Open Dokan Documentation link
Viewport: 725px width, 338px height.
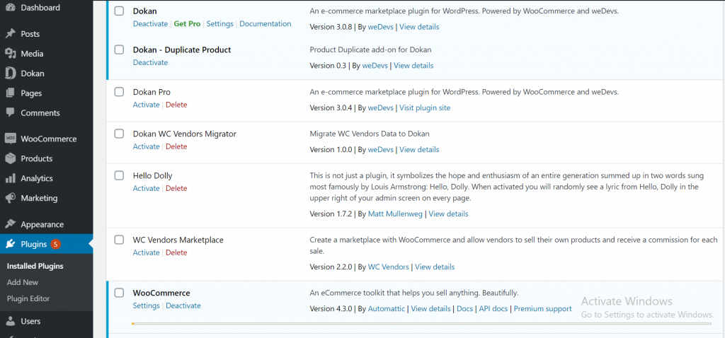pyautogui.click(x=266, y=23)
